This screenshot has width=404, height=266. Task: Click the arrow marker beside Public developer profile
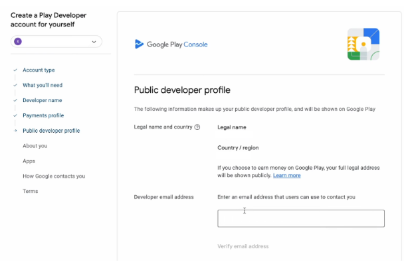pos(15,131)
